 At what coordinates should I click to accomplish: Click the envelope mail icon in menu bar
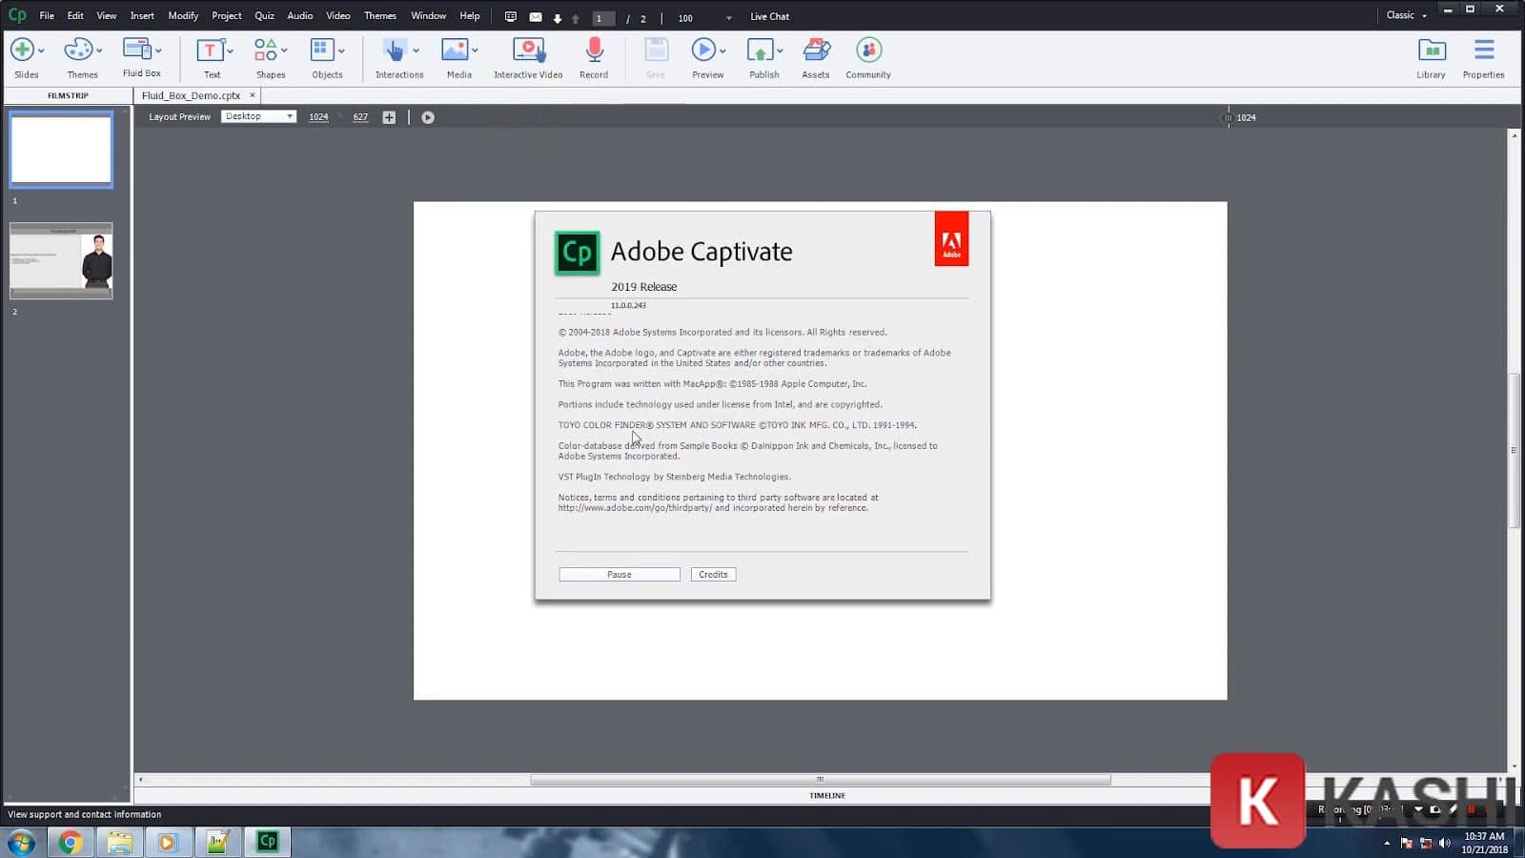click(x=536, y=17)
